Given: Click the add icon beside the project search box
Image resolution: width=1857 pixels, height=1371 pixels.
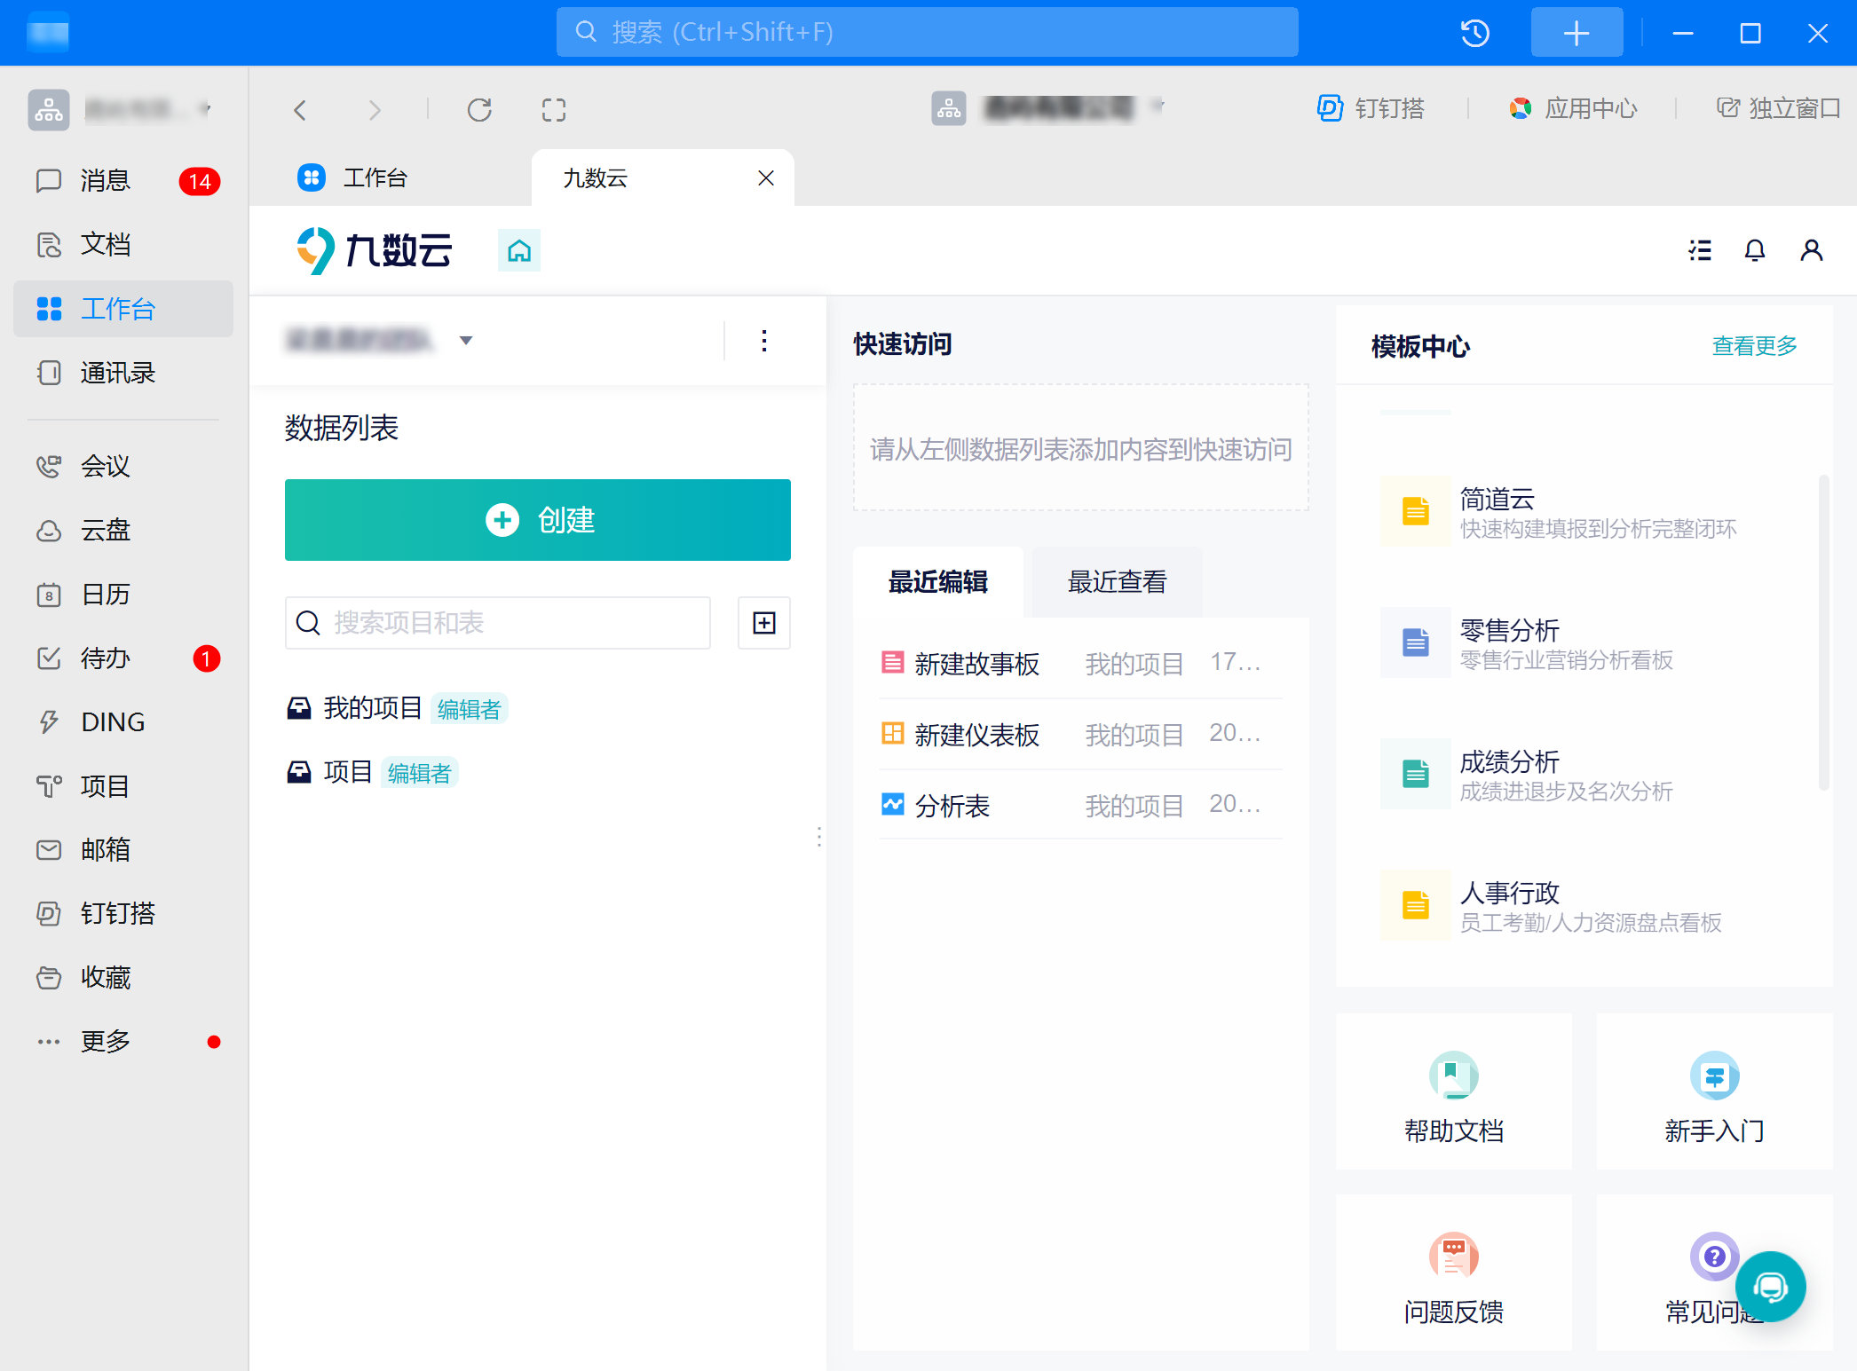Looking at the screenshot, I should coord(763,622).
